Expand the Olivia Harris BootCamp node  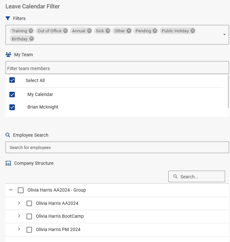pyautogui.click(x=19, y=216)
